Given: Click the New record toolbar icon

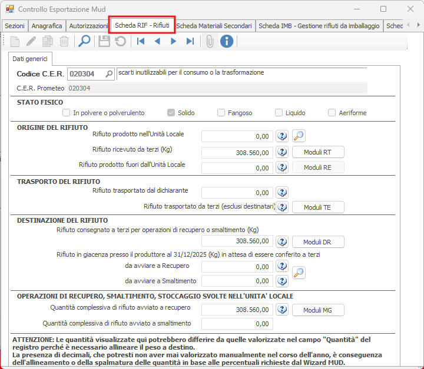Looking at the screenshot, I should click(x=15, y=42).
